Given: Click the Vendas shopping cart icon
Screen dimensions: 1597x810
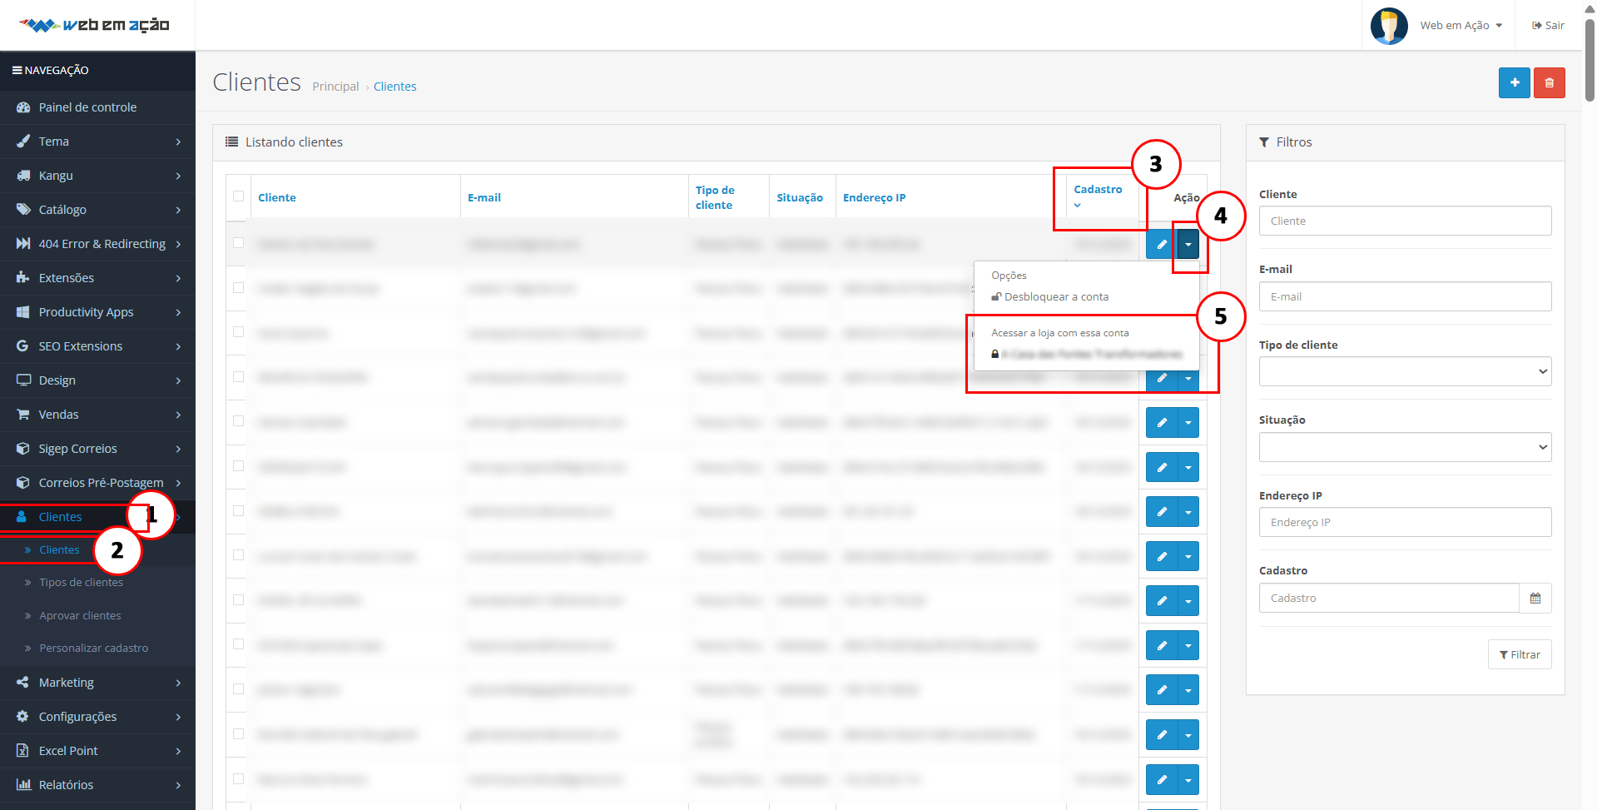Looking at the screenshot, I should click(23, 415).
